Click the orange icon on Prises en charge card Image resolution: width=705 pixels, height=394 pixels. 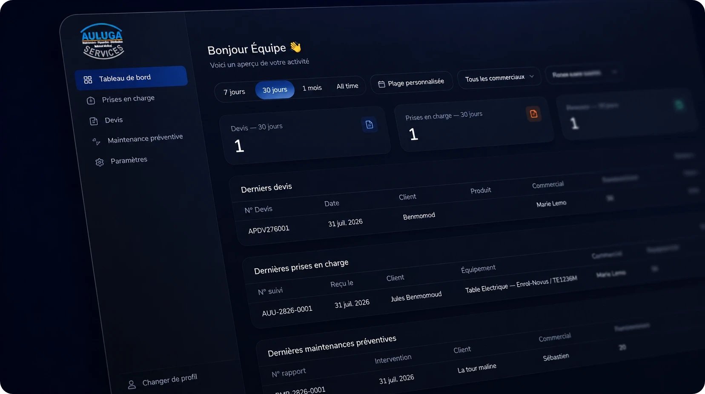click(533, 114)
